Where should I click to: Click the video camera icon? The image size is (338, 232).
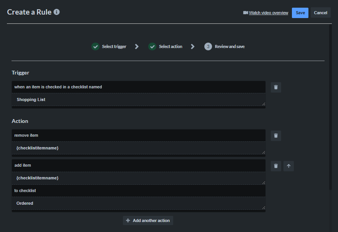click(245, 13)
